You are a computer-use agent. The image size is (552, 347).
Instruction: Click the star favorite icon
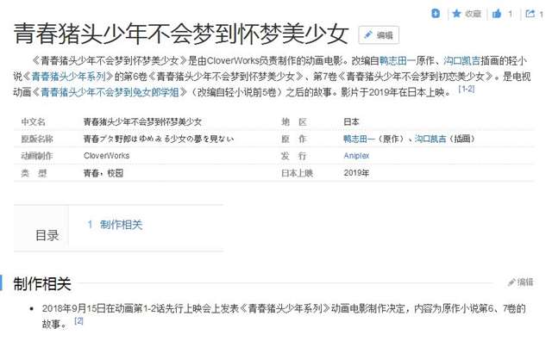pos(456,14)
